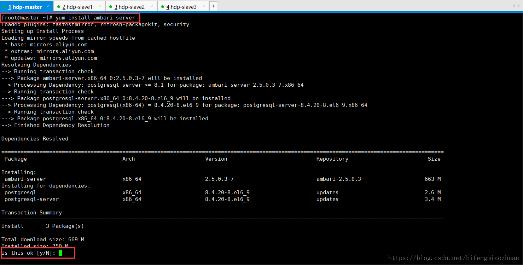Image resolution: width=523 pixels, height=265 pixels.
Task: Click the 'Setting up Install Process' line
Action: (x=43, y=31)
